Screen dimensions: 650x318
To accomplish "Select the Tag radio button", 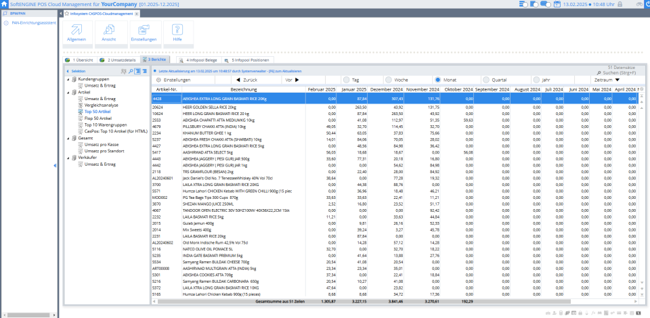I will (x=347, y=80).
